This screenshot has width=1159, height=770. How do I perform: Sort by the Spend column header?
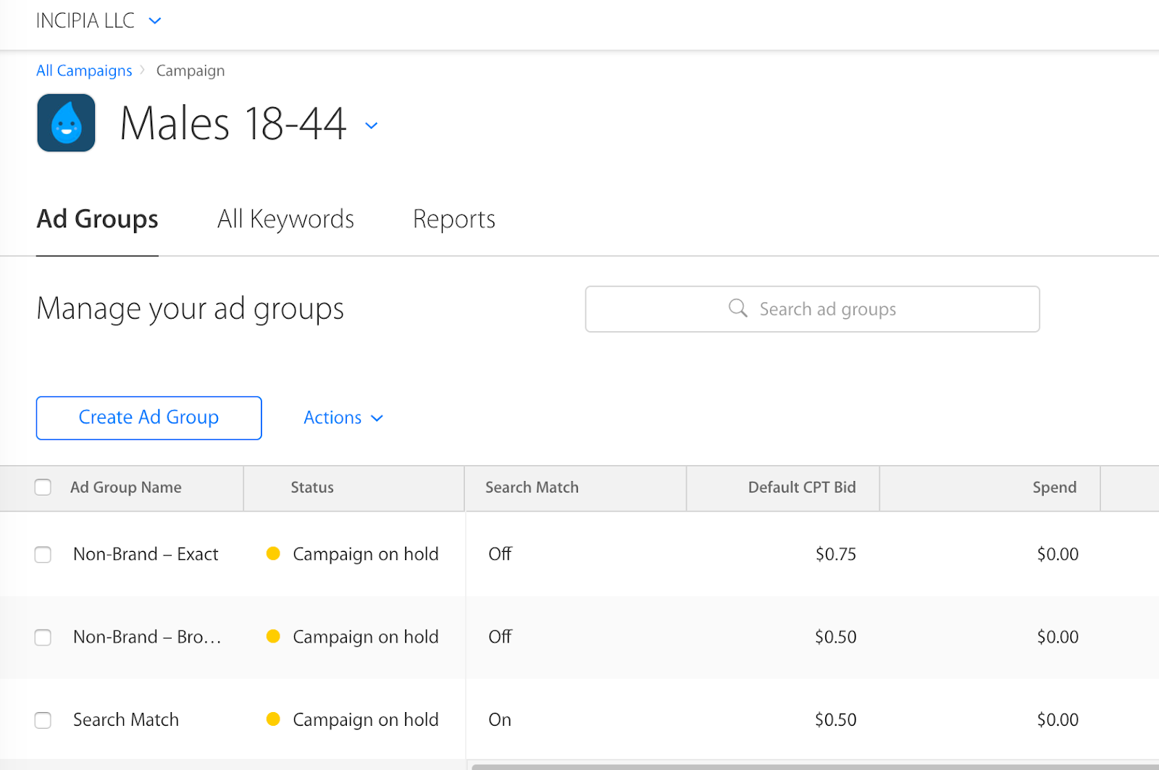tap(1054, 487)
